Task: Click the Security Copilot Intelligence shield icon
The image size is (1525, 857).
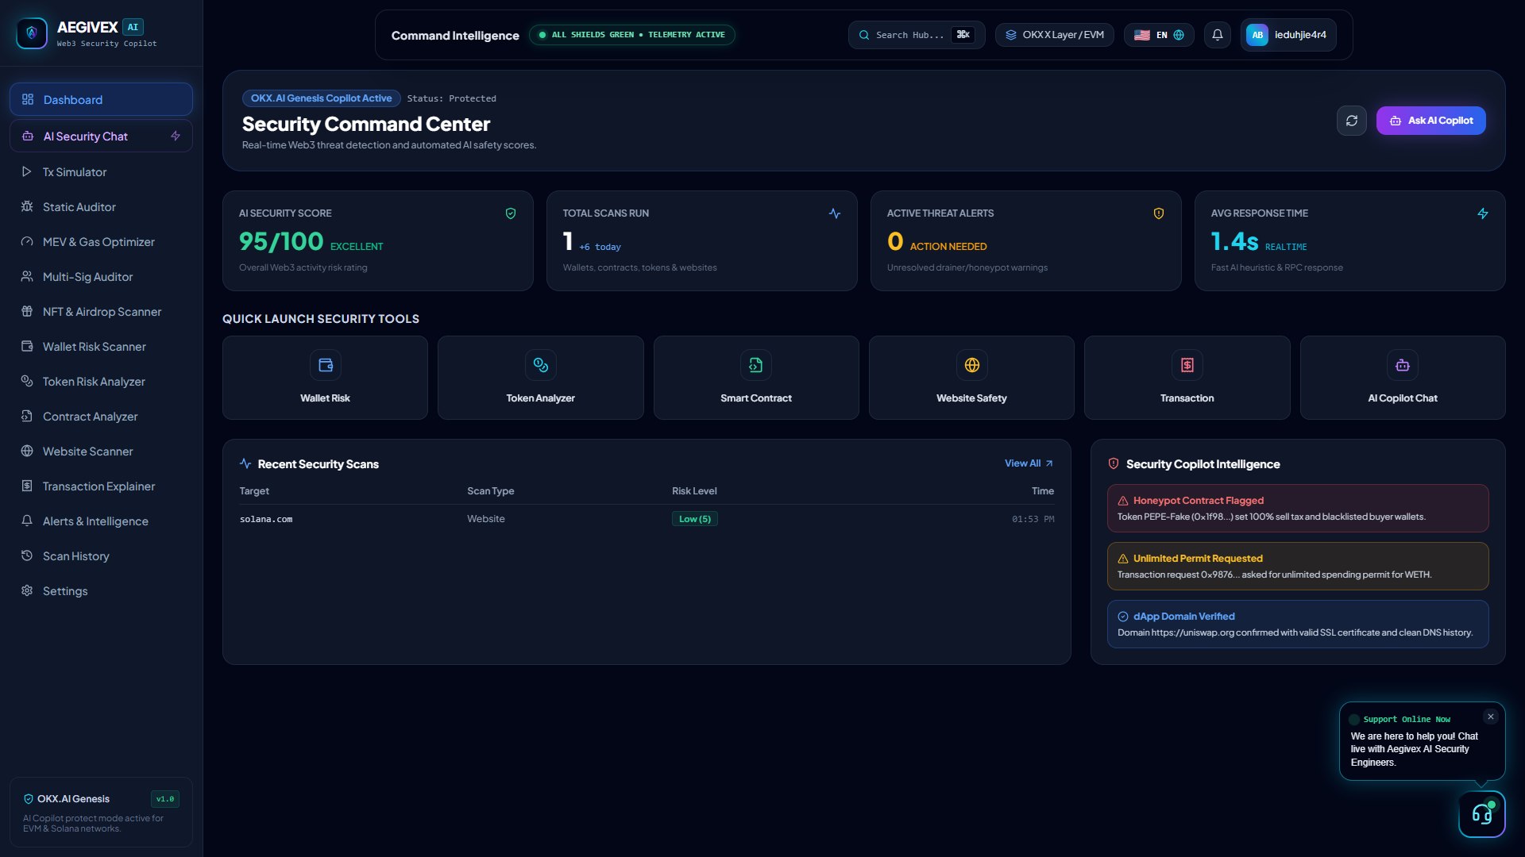Action: point(1114,463)
